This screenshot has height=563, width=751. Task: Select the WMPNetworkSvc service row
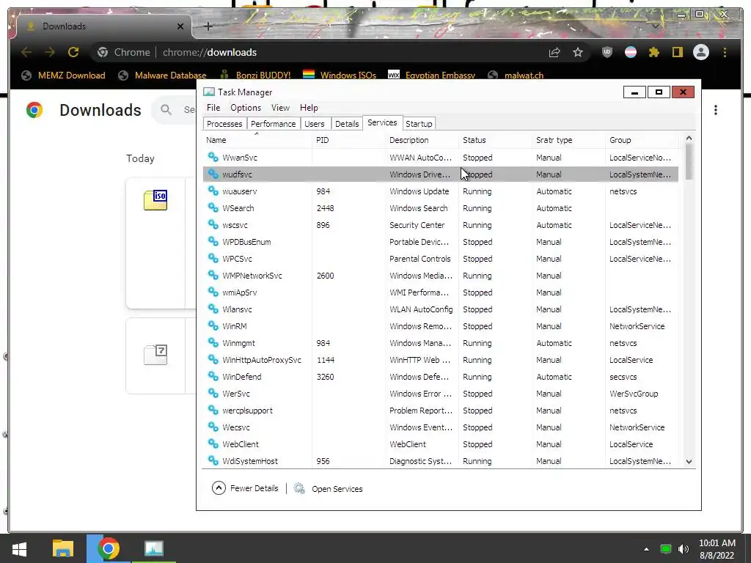[441, 276]
